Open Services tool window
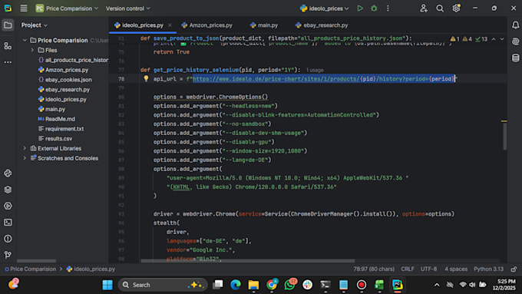 (x=8, y=206)
